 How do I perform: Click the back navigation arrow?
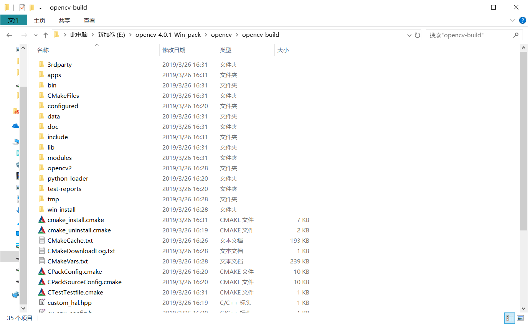[x=9, y=35]
